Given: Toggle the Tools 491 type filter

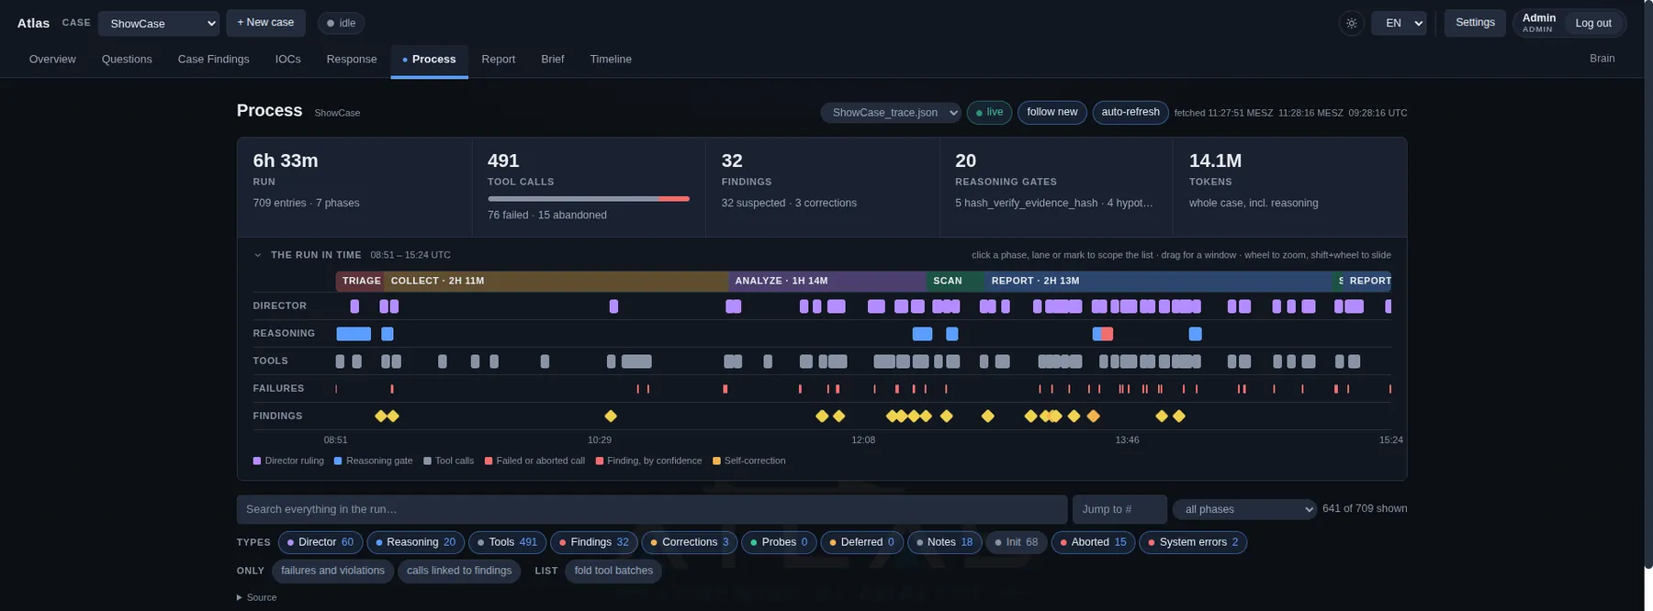Looking at the screenshot, I should 508,542.
